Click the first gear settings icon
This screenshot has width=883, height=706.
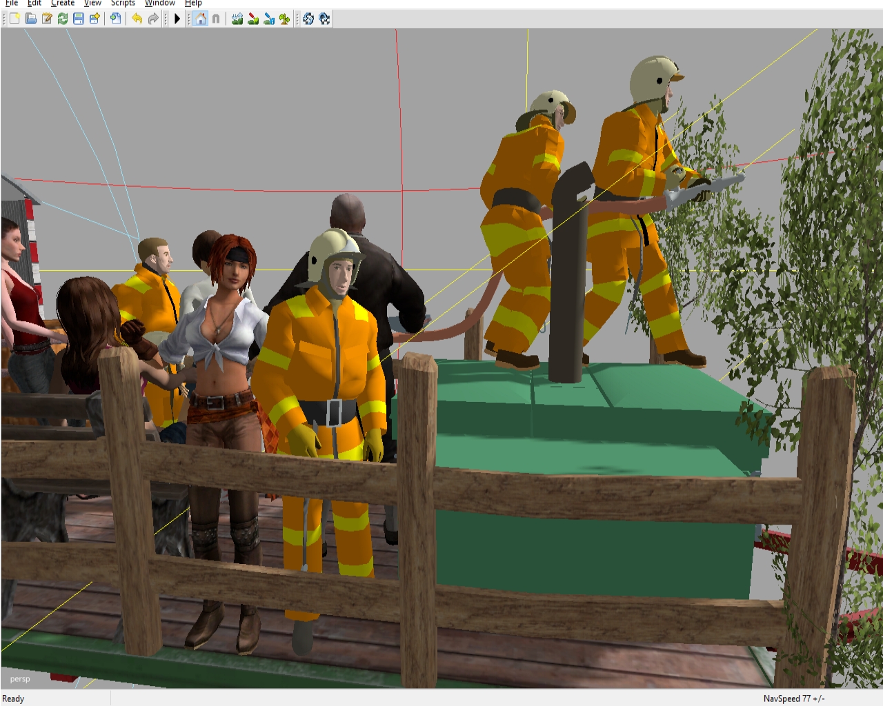point(308,19)
